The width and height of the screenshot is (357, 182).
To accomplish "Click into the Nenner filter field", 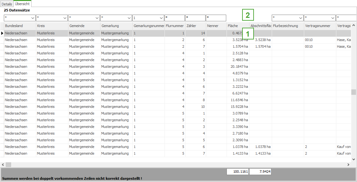I will pyautogui.click(x=216, y=18).
